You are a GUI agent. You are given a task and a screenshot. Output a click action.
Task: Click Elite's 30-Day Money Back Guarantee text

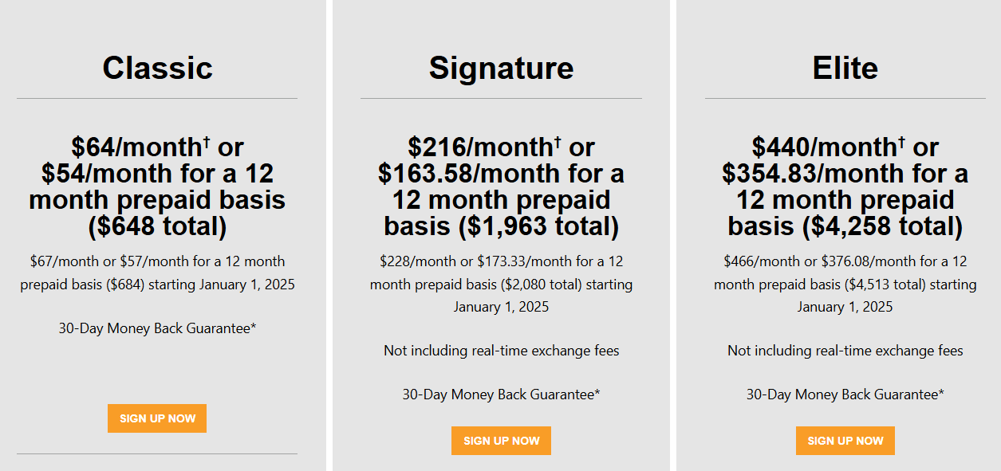[845, 394]
